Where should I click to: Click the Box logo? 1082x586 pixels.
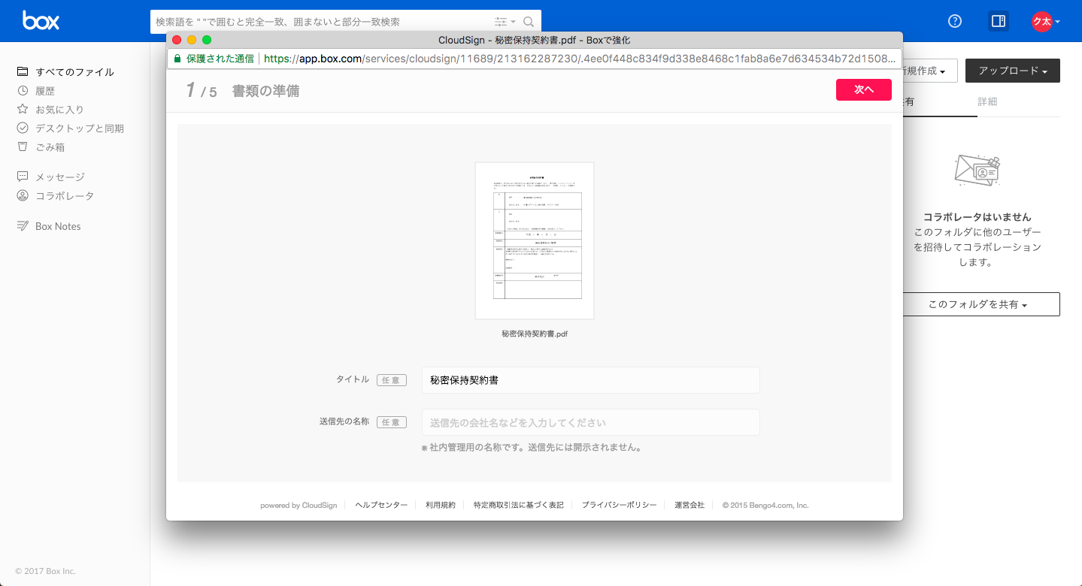coord(41,21)
